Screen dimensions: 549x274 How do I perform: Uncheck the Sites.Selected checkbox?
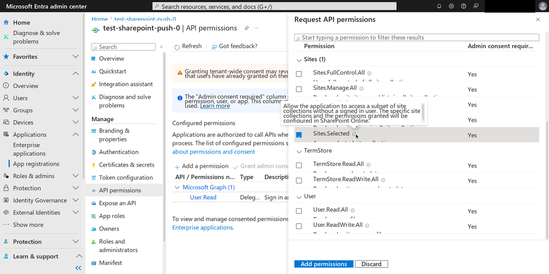(299, 135)
